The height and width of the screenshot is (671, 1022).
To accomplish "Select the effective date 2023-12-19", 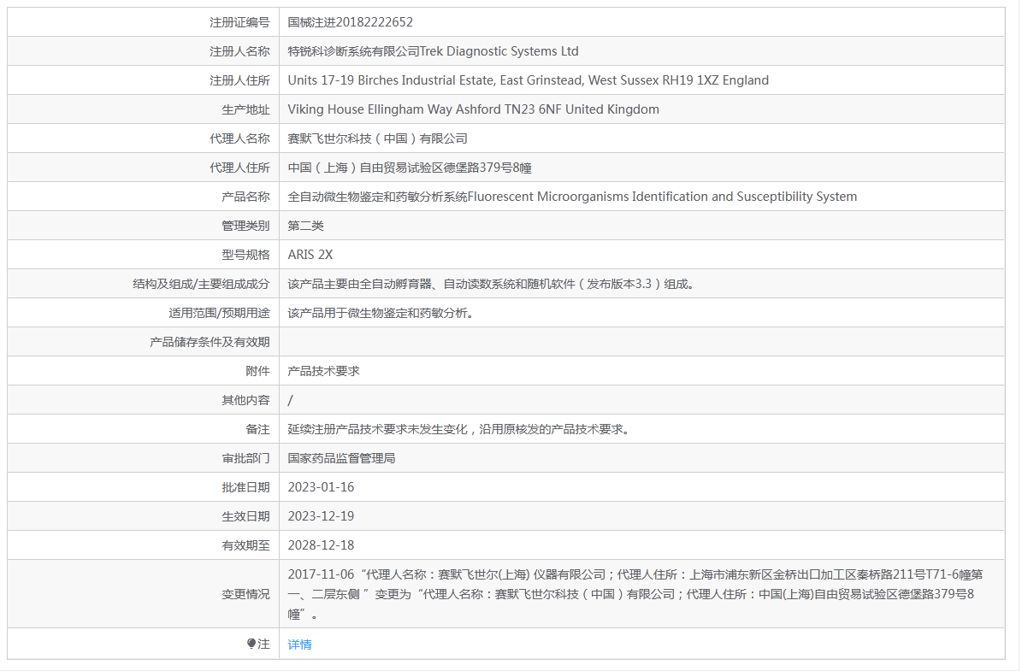I will 321,516.
